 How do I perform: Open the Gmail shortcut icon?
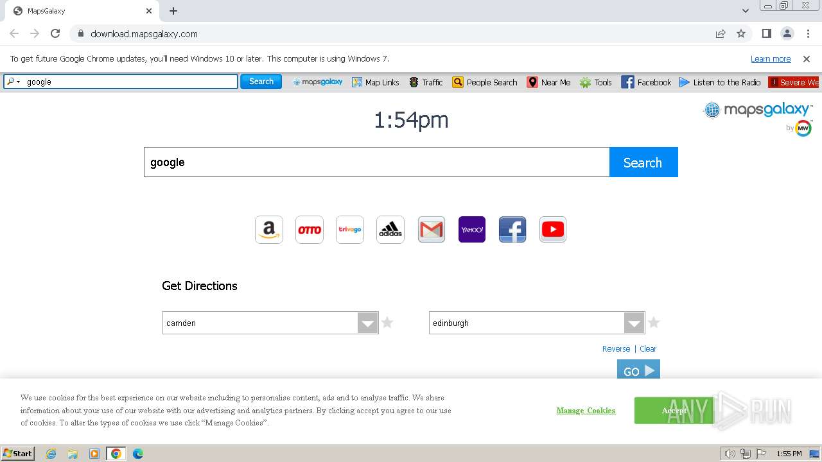[432, 230]
